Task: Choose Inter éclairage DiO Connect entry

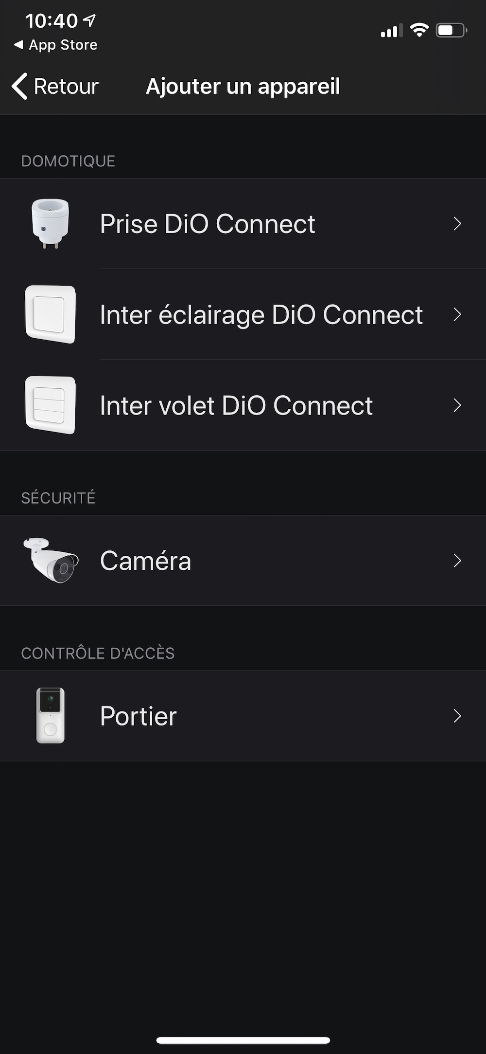Action: (x=261, y=314)
